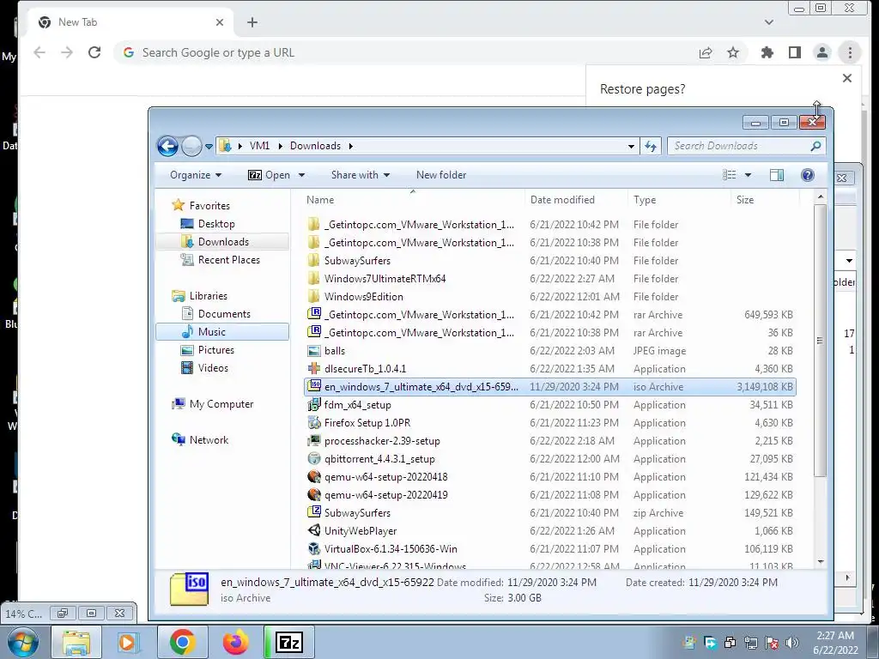
Task: Open the Share with menu
Action: [360, 175]
